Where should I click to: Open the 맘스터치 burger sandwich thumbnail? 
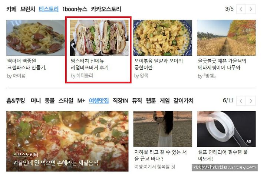tap(99, 37)
